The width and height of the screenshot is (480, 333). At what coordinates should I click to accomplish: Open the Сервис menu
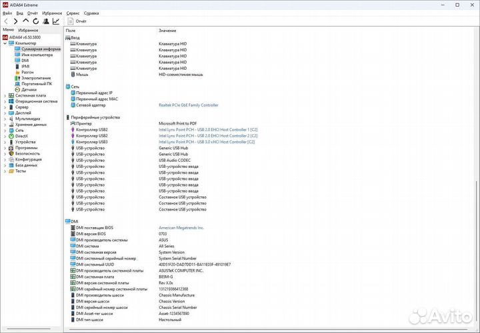(73, 13)
